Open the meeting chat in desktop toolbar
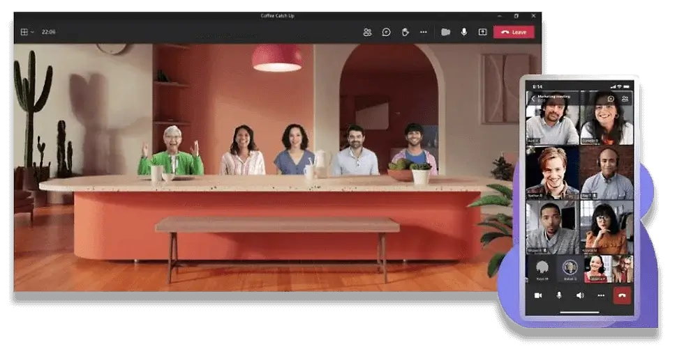684x351 pixels. click(x=386, y=32)
